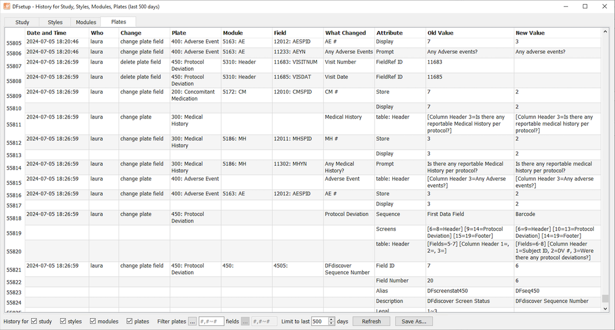The height and width of the screenshot is (330, 615).
Task: Click the Attribute column header
Action: pyautogui.click(x=400, y=33)
